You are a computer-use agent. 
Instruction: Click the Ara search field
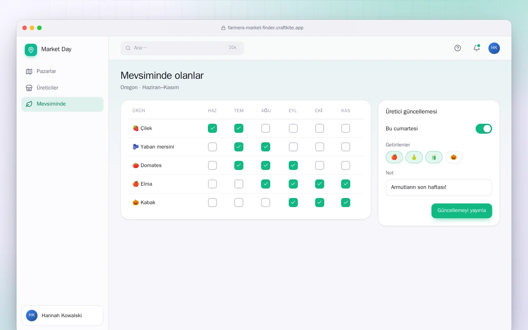pyautogui.click(x=182, y=48)
